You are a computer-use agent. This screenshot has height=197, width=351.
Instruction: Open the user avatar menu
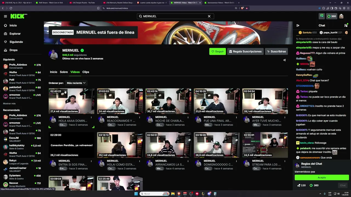[x=341, y=16]
